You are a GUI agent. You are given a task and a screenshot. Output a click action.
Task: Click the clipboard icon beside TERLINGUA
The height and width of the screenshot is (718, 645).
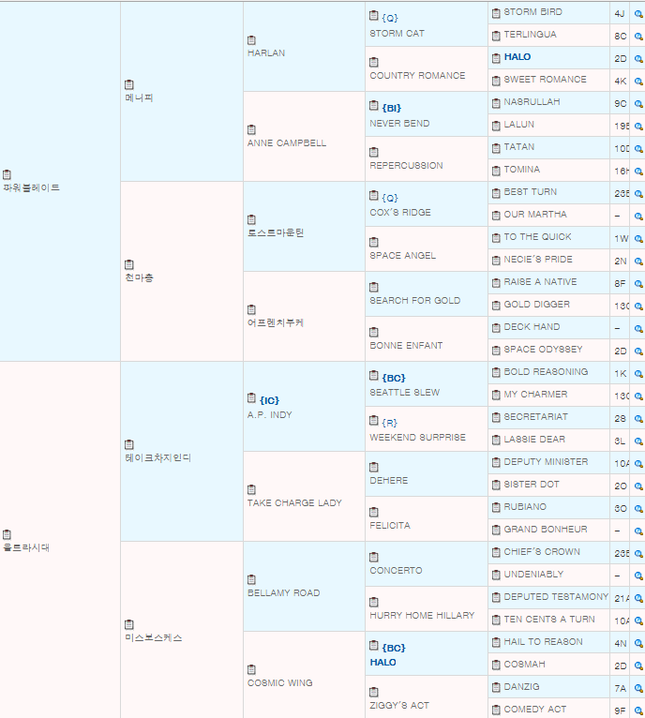click(496, 36)
